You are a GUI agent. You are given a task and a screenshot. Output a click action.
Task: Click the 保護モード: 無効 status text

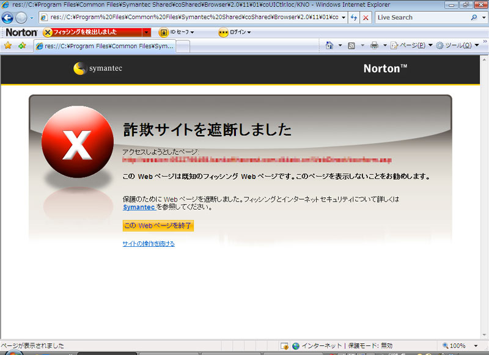(x=370, y=346)
